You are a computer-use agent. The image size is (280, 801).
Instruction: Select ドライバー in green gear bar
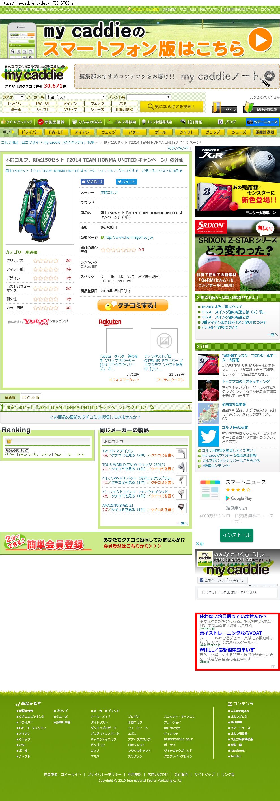click(30, 132)
